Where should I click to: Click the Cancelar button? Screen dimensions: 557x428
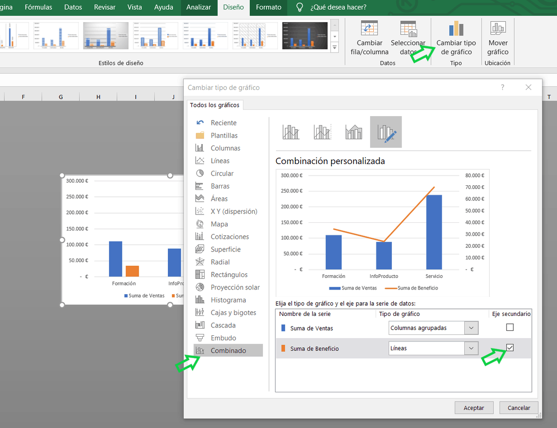[519, 408]
